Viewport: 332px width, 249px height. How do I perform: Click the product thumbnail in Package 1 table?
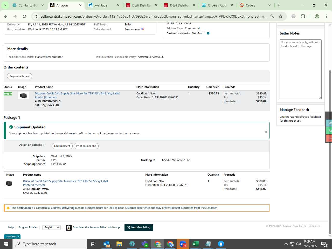coord(9,183)
